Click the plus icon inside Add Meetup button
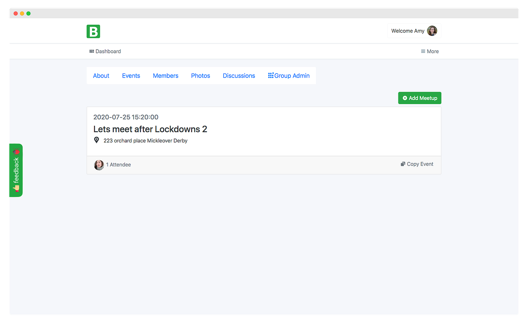The width and height of the screenshot is (528, 323). pyautogui.click(x=405, y=98)
